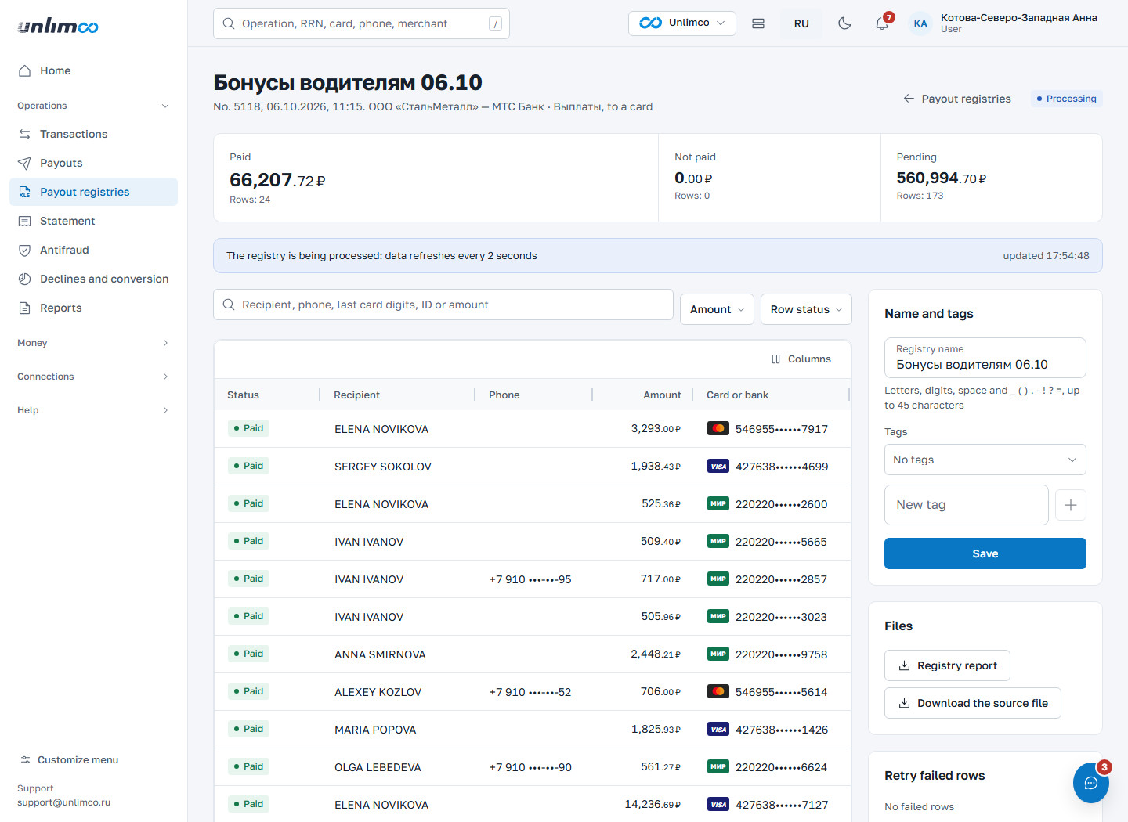Image resolution: width=1128 pixels, height=822 pixels.
Task: Expand the Help menu section
Action: pos(93,410)
